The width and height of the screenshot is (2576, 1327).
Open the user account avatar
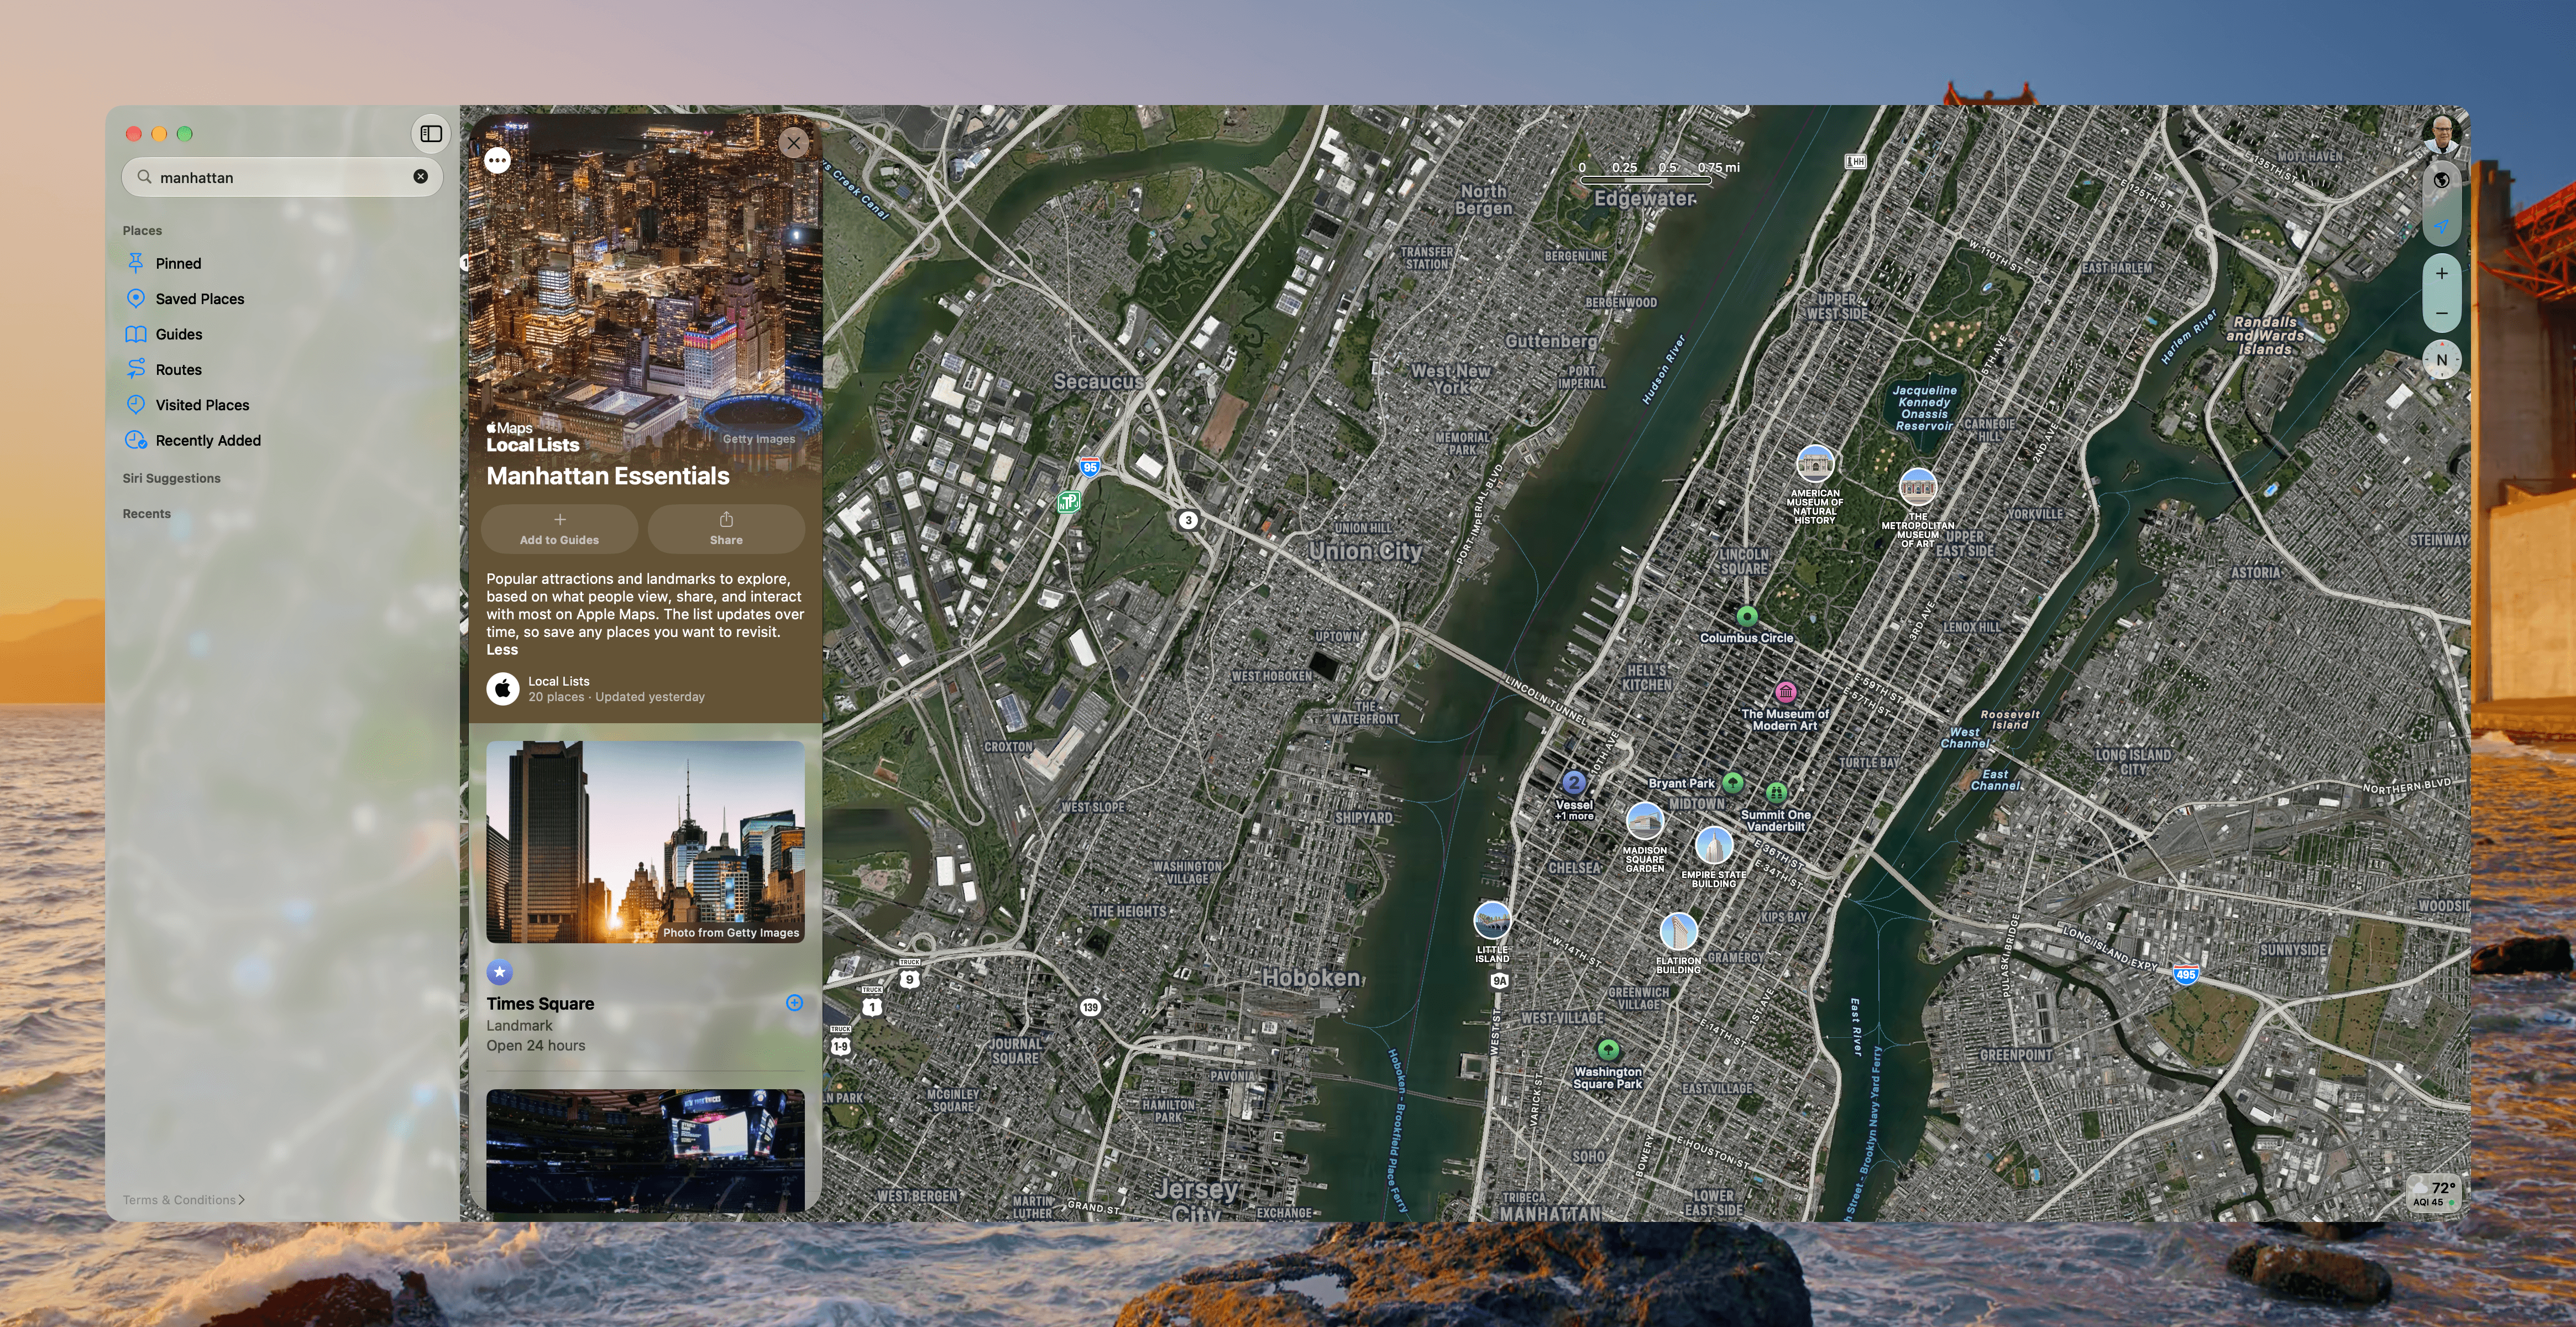pos(2442,134)
